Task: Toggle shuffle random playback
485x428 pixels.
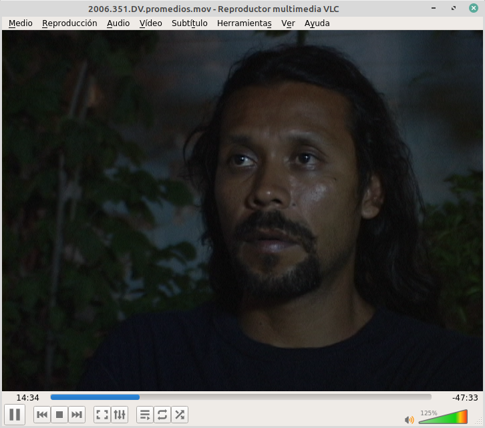Action: pos(180,415)
